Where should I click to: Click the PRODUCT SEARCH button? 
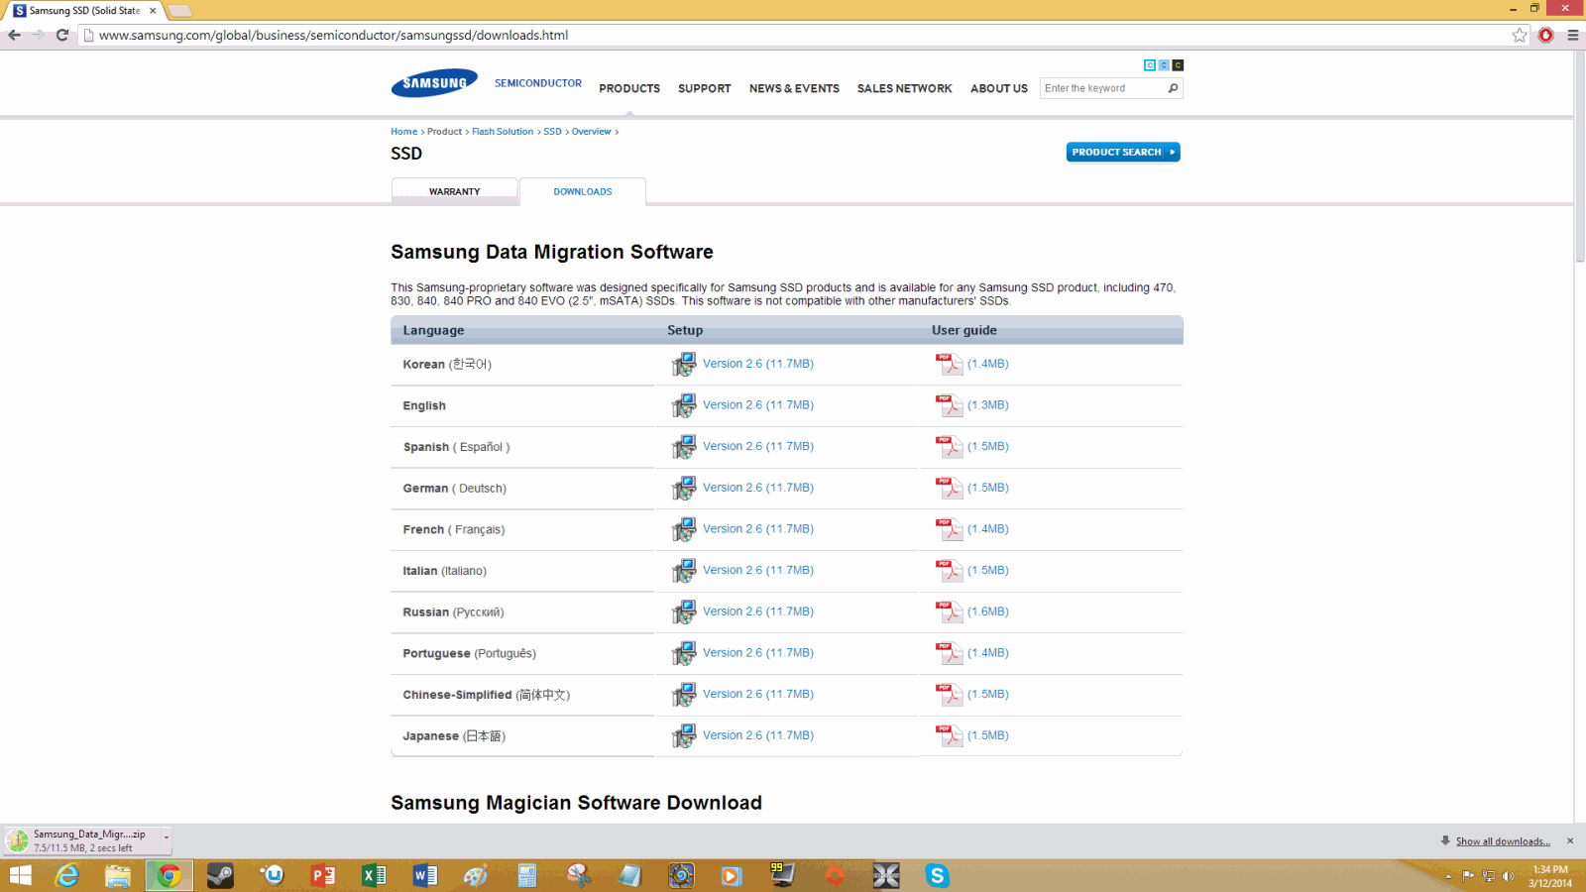click(x=1123, y=152)
